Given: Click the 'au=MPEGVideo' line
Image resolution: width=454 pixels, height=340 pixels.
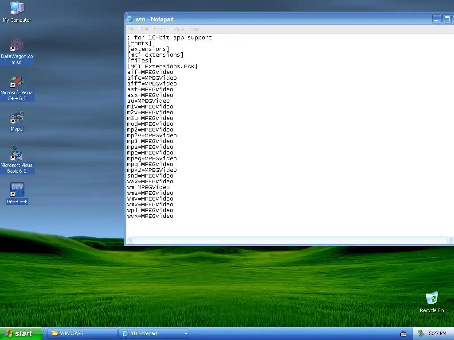Looking at the screenshot, I should [x=148, y=101].
